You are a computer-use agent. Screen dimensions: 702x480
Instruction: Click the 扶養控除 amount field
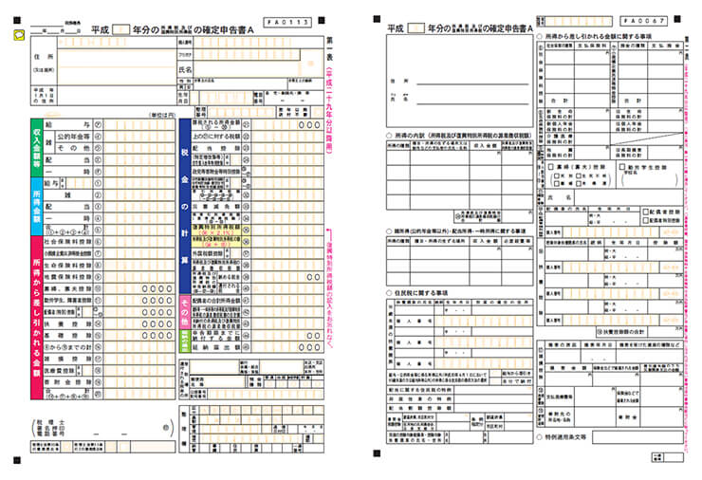click(x=139, y=323)
